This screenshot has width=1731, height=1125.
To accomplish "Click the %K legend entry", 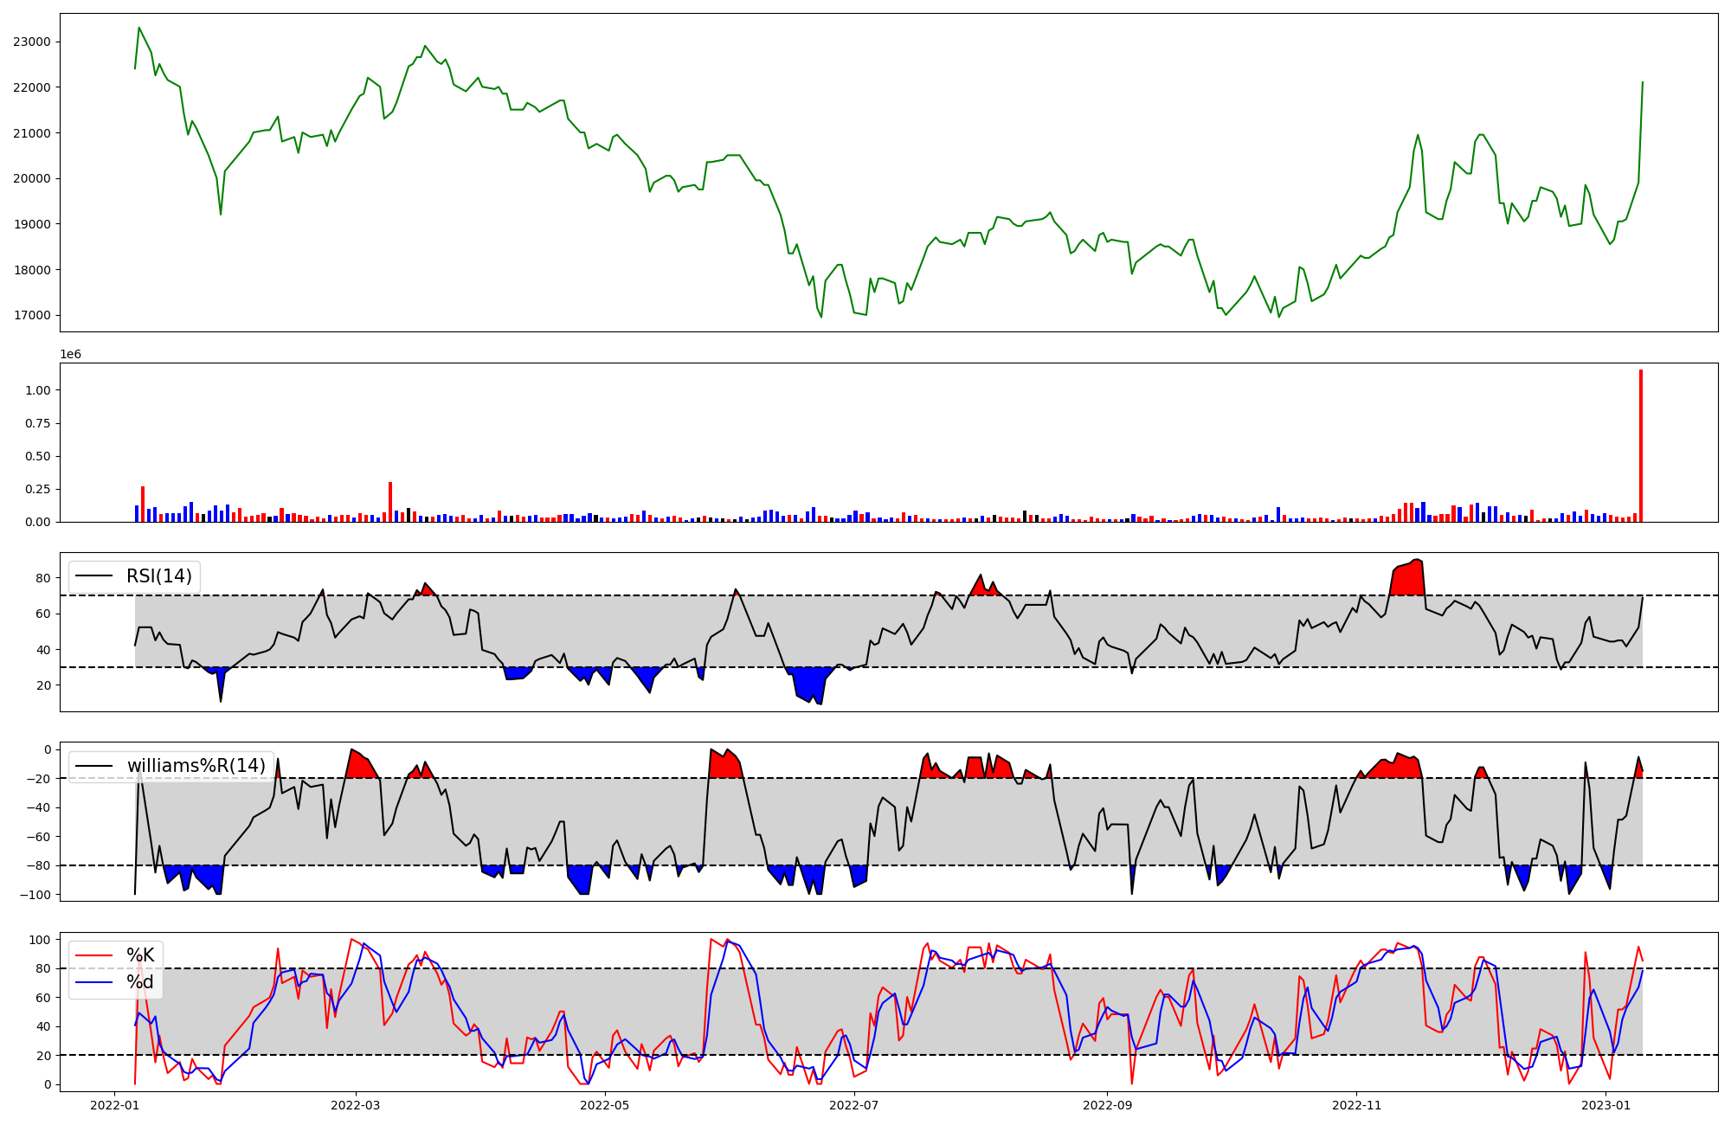I will [140, 955].
